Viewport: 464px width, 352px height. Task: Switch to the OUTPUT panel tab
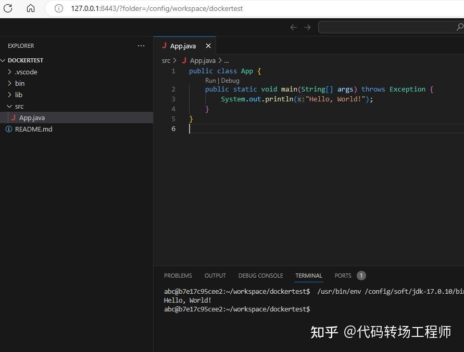pos(215,276)
